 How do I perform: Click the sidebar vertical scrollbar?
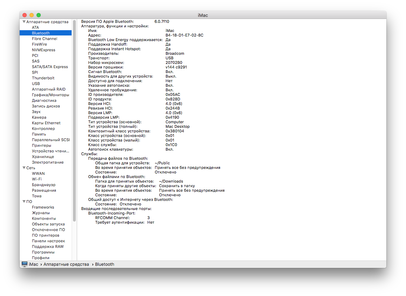pos(74,120)
